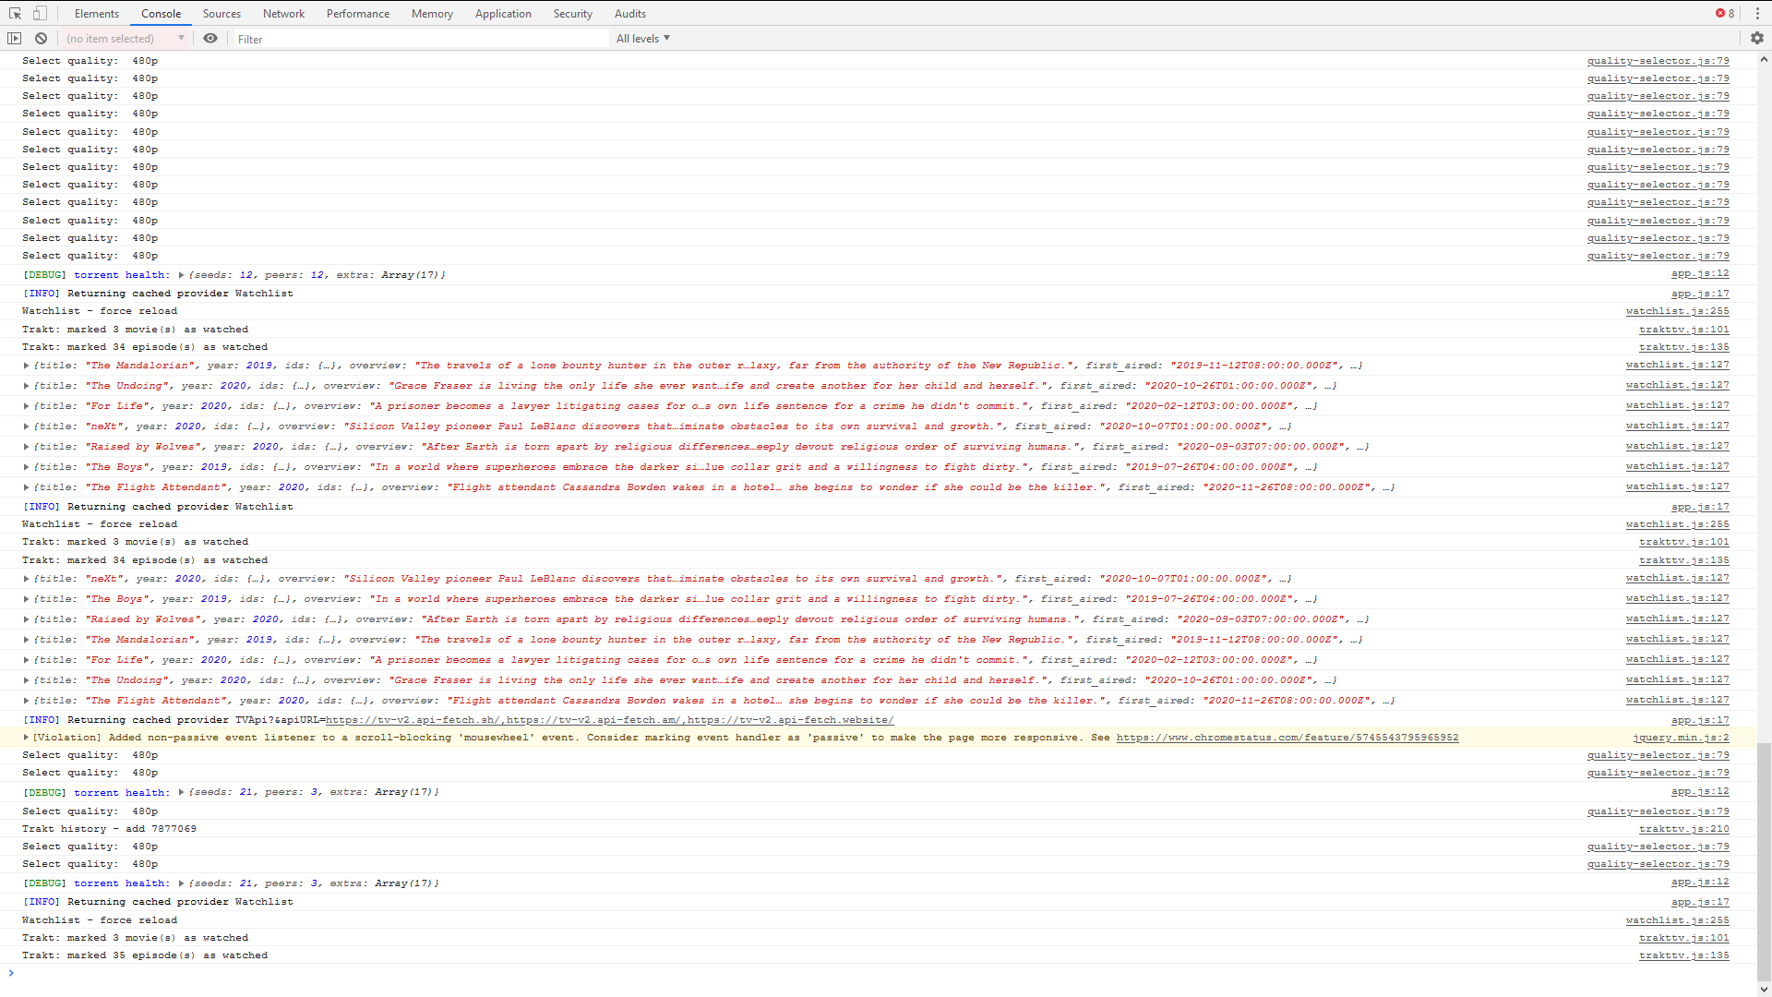Expand the first 'The Boys' object entry
Screen dimensions: 1772x997
tap(26, 467)
